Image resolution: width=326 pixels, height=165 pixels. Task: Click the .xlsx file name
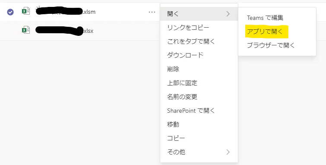pyautogui.click(x=64, y=31)
